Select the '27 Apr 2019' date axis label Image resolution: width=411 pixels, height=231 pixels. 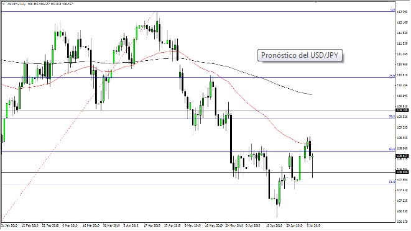172,225
